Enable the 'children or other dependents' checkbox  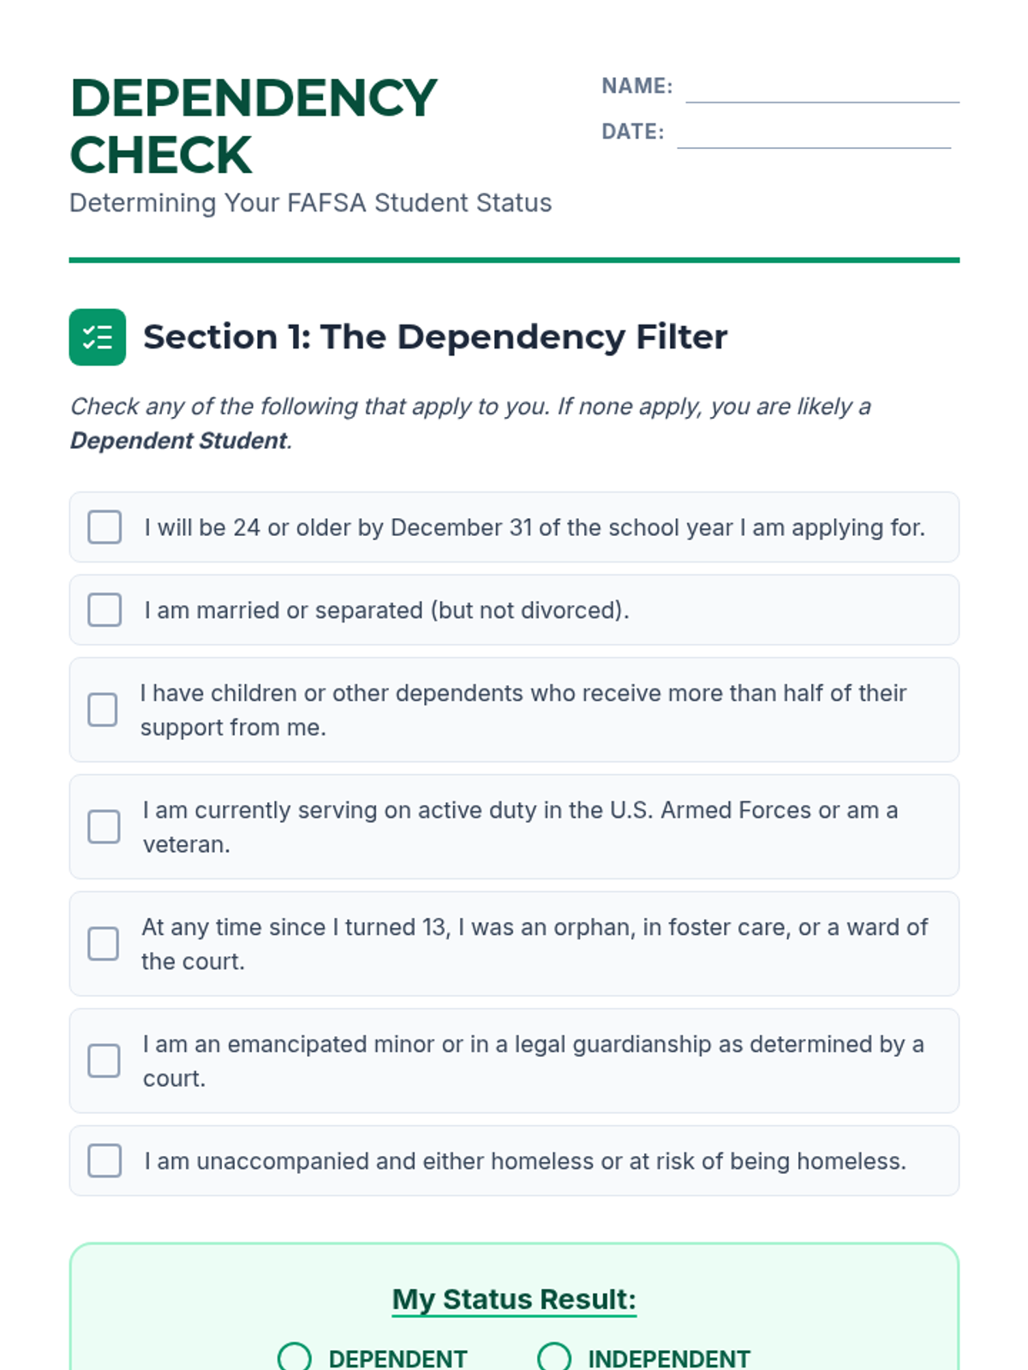(x=103, y=710)
